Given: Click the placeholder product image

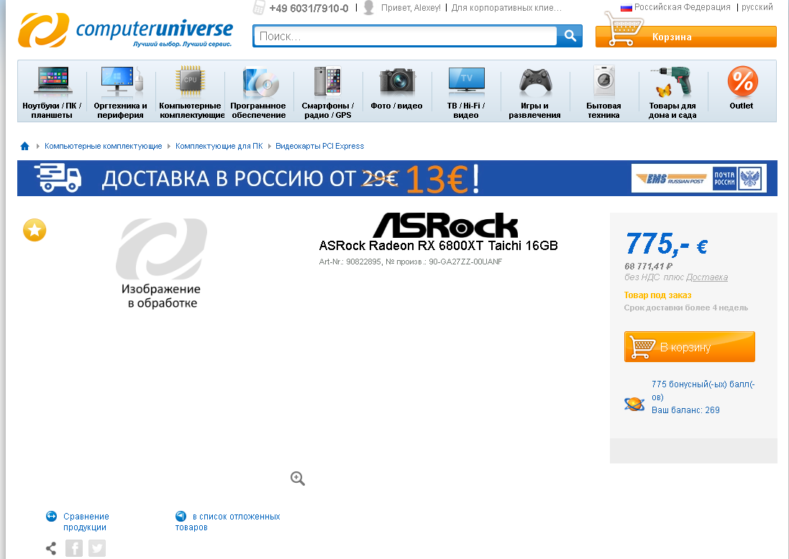Looking at the screenshot, I should 162,264.
